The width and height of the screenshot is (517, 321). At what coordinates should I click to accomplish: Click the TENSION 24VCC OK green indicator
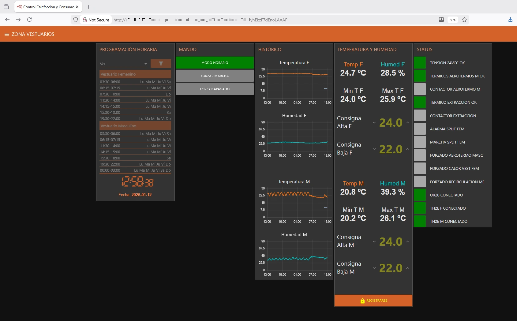(420, 63)
